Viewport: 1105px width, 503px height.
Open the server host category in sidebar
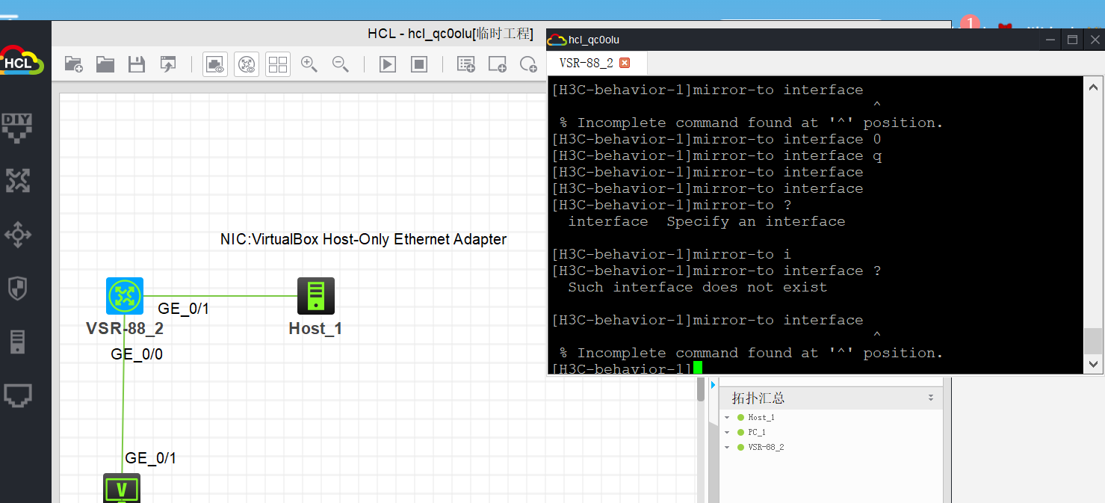(x=17, y=342)
